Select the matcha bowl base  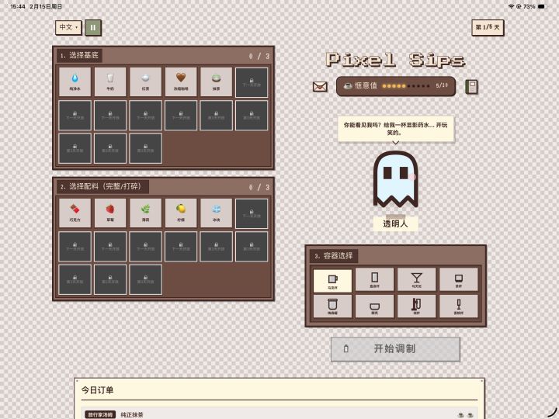click(216, 82)
